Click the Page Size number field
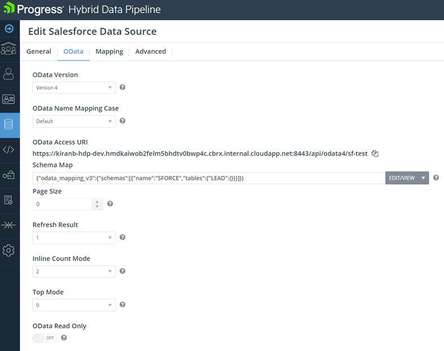The image size is (444, 351). click(x=63, y=204)
